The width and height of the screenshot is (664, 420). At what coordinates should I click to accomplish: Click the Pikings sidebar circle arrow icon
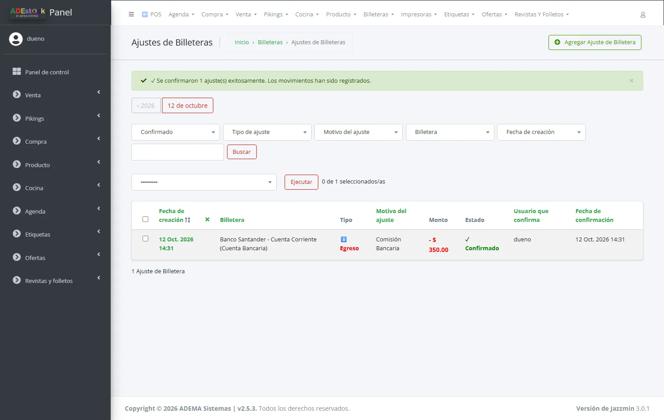(17, 118)
